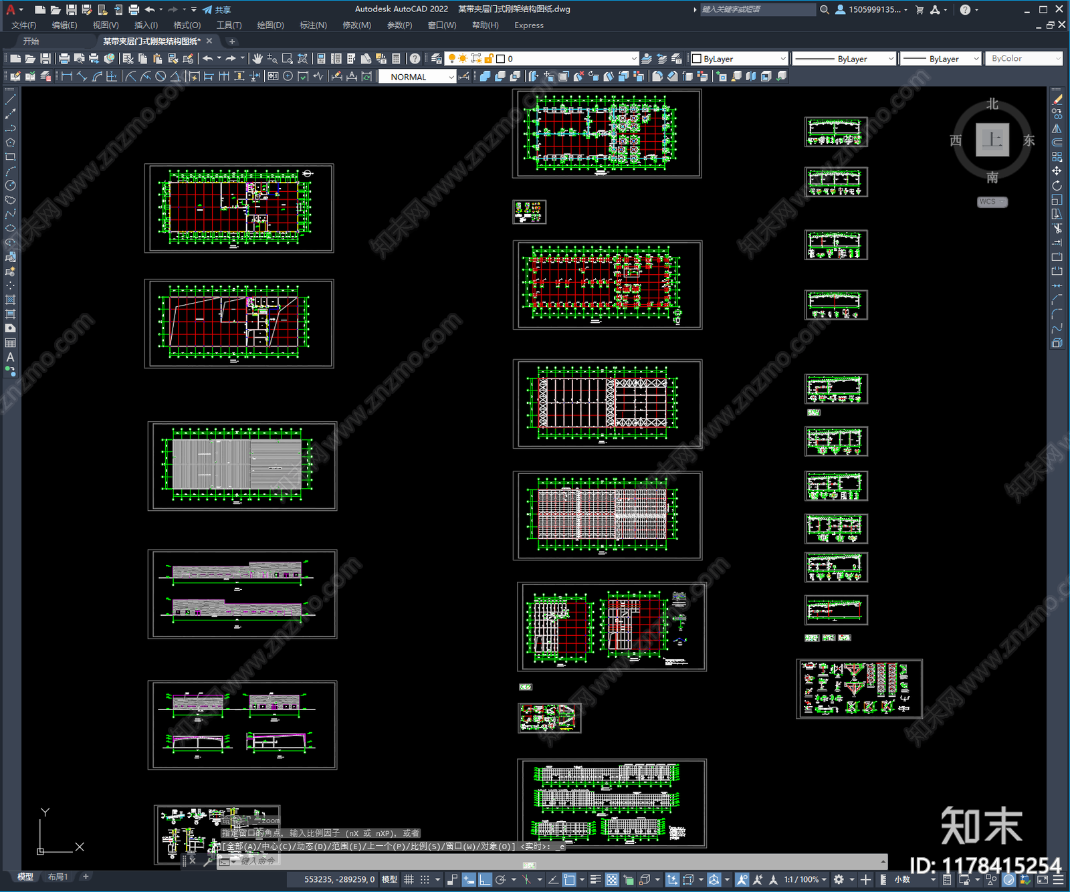Viewport: 1070px width, 892px height.
Task: Open the 标注(N) menu
Action: click(313, 25)
